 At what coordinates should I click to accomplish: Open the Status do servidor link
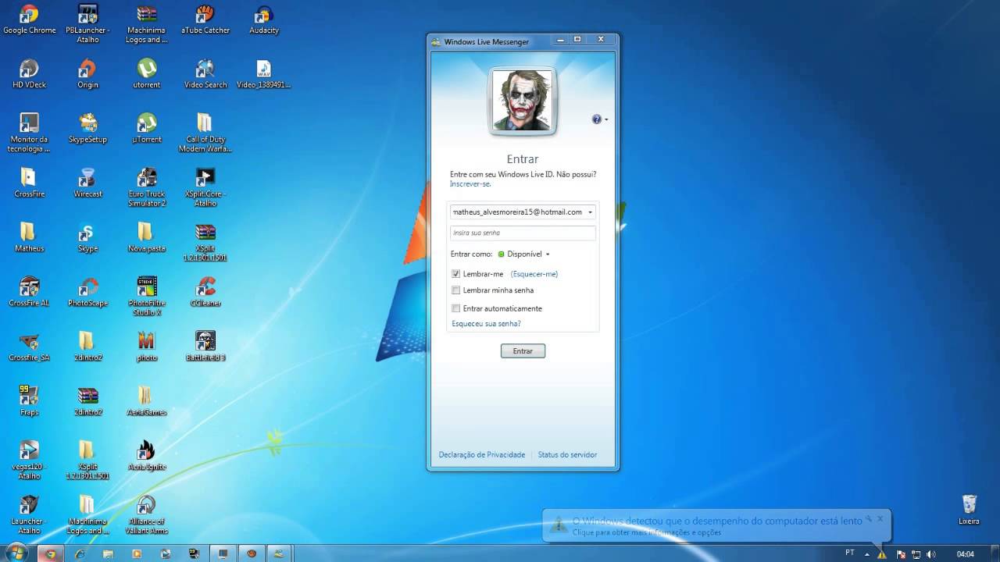(x=567, y=454)
